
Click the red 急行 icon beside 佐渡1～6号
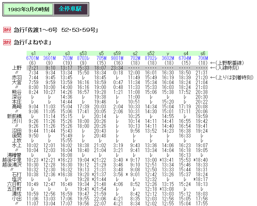pyautogui.click(x=7, y=30)
